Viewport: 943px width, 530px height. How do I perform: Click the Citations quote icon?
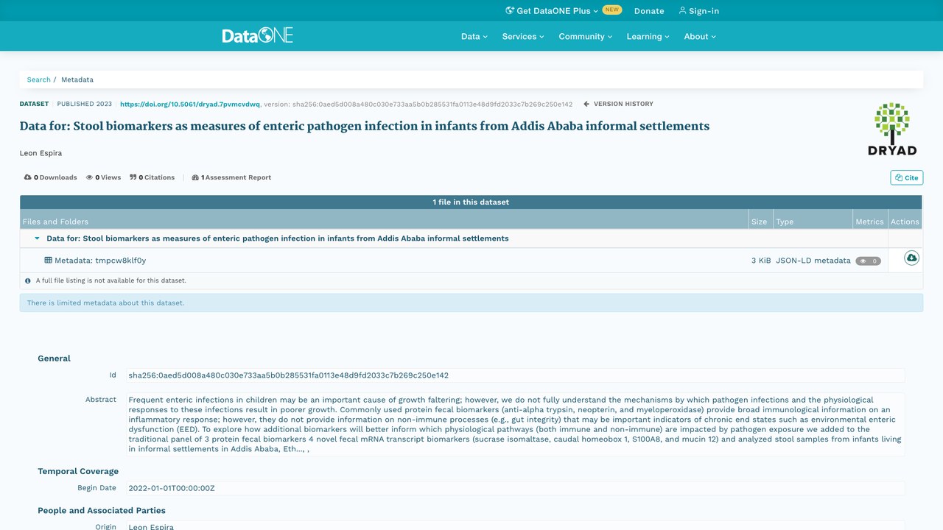[133, 177]
